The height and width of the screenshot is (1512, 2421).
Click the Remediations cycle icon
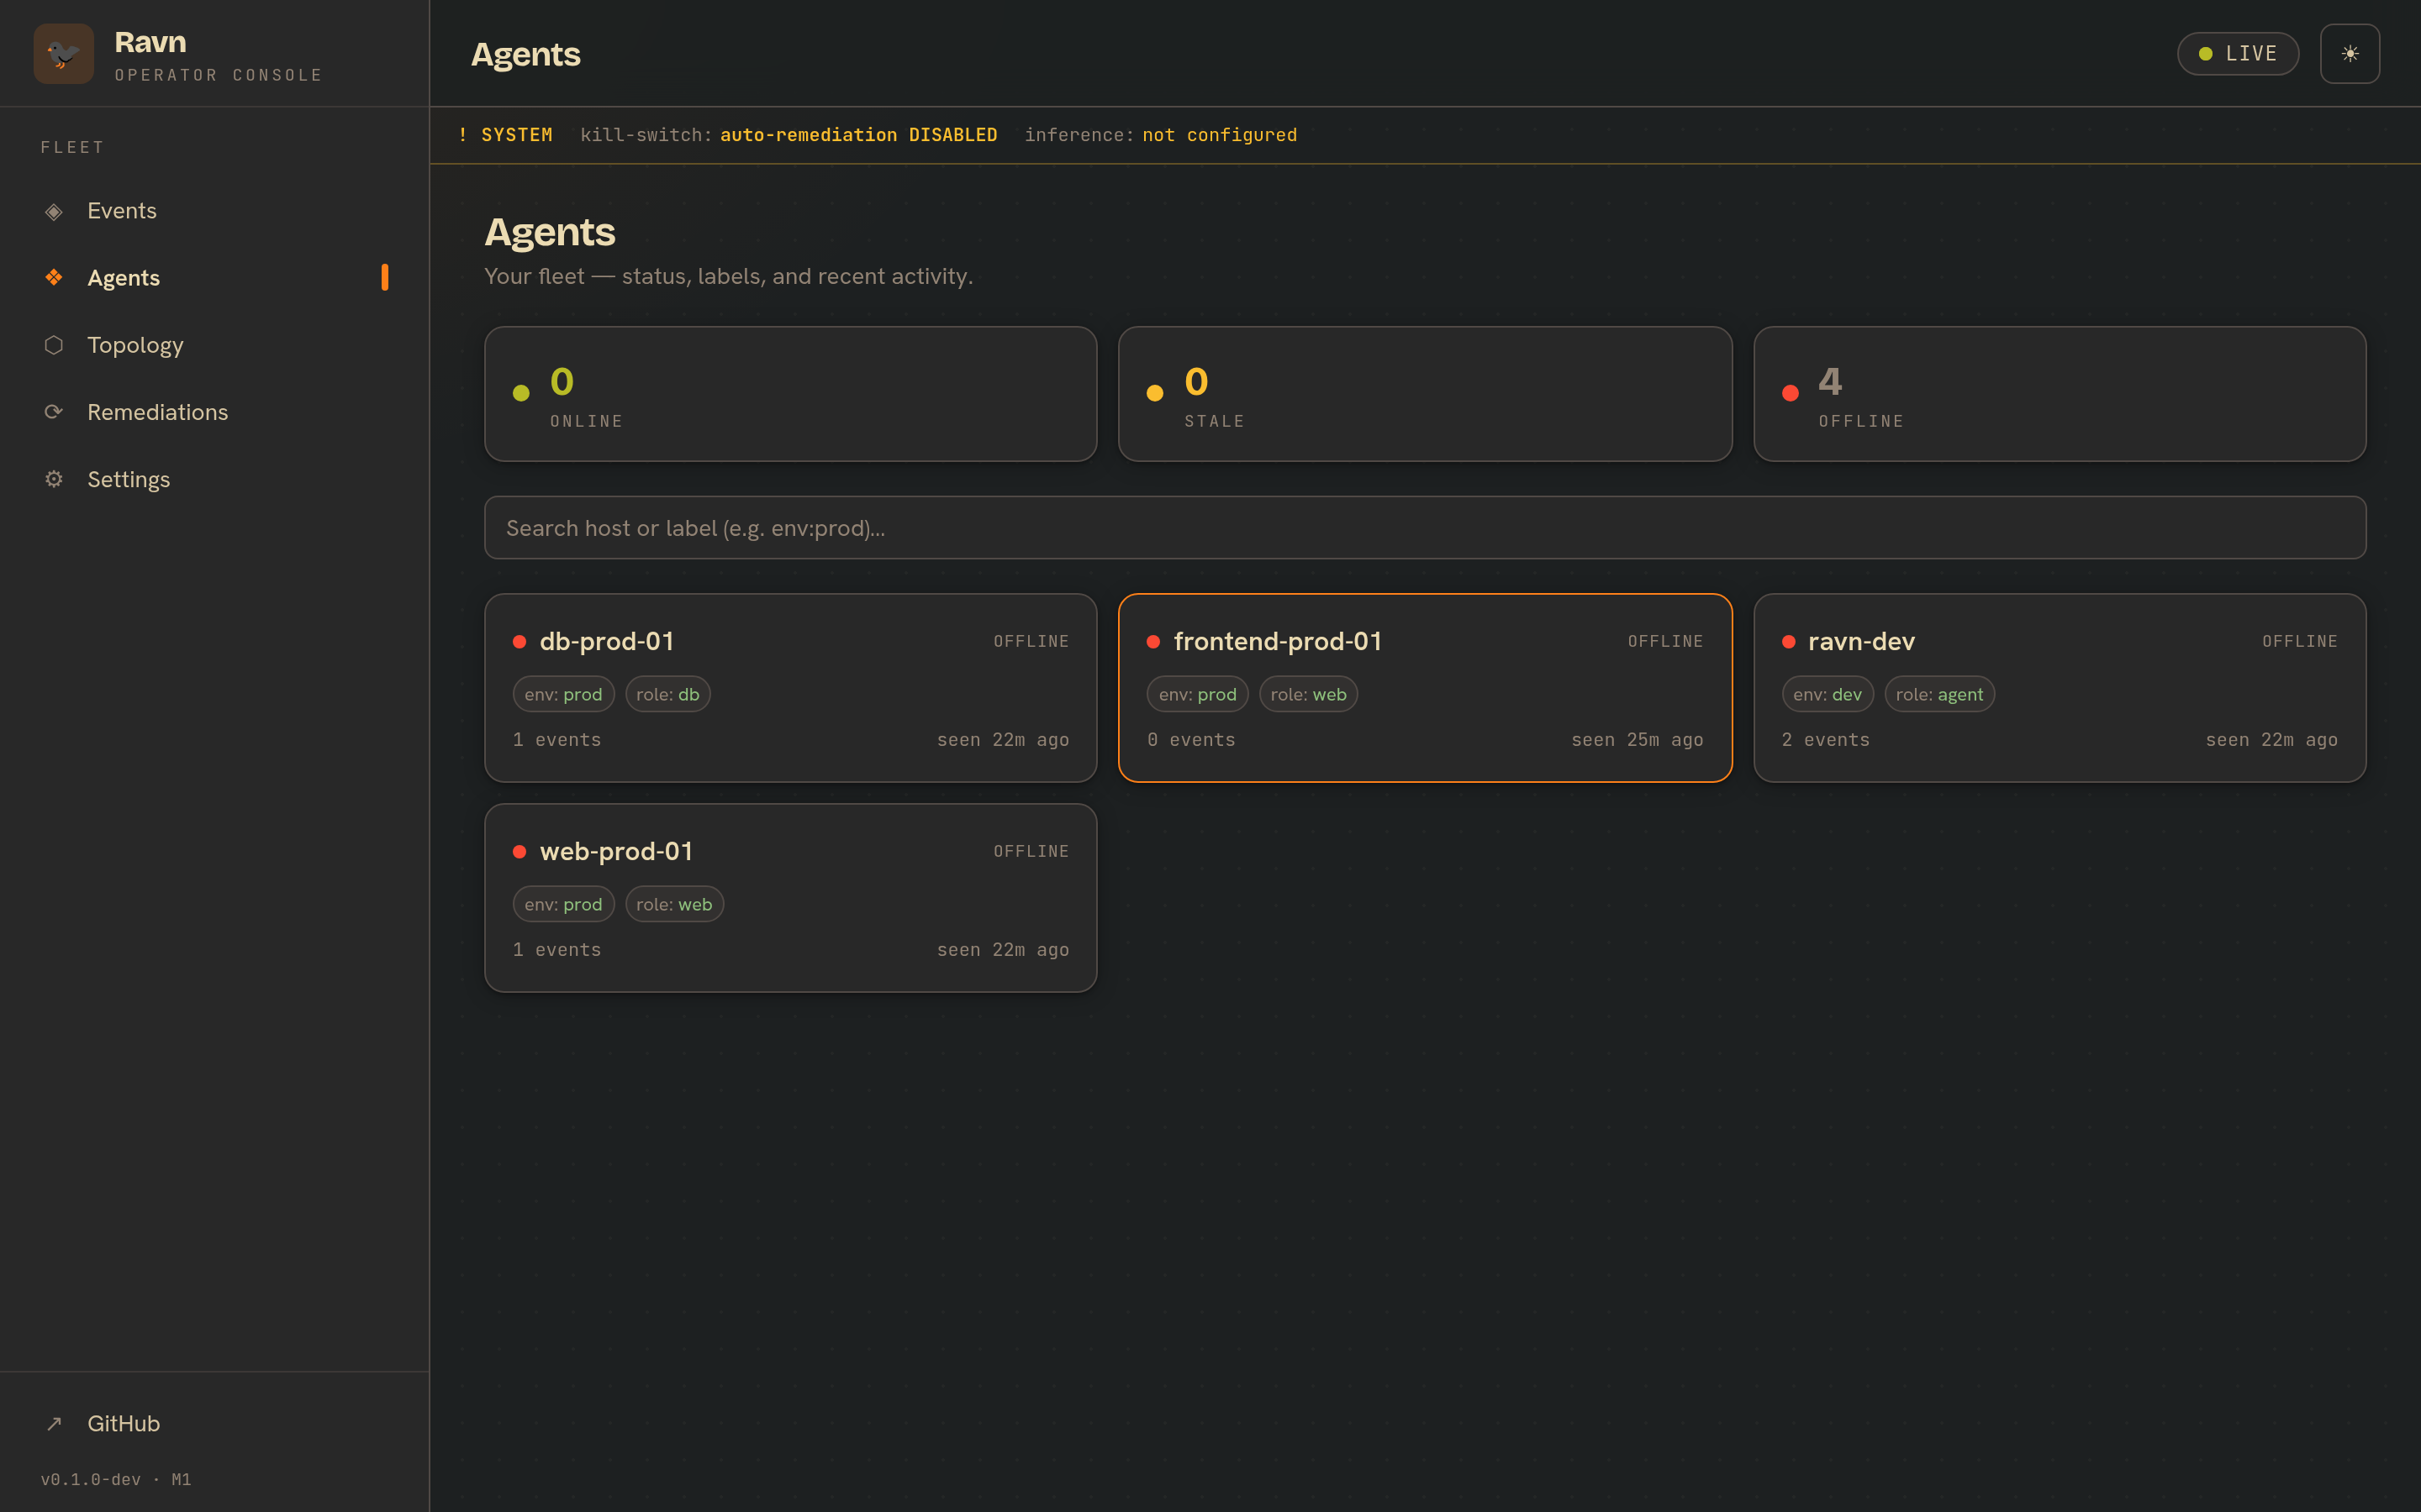[x=54, y=412]
